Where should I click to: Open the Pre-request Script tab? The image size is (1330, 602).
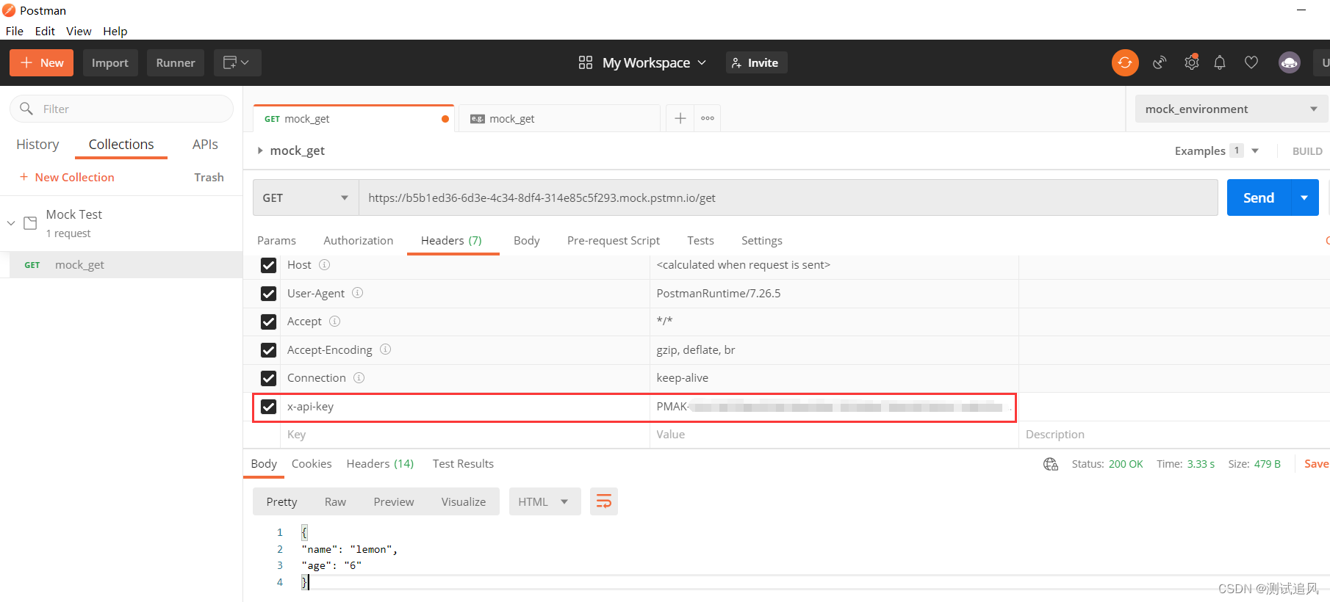point(614,240)
